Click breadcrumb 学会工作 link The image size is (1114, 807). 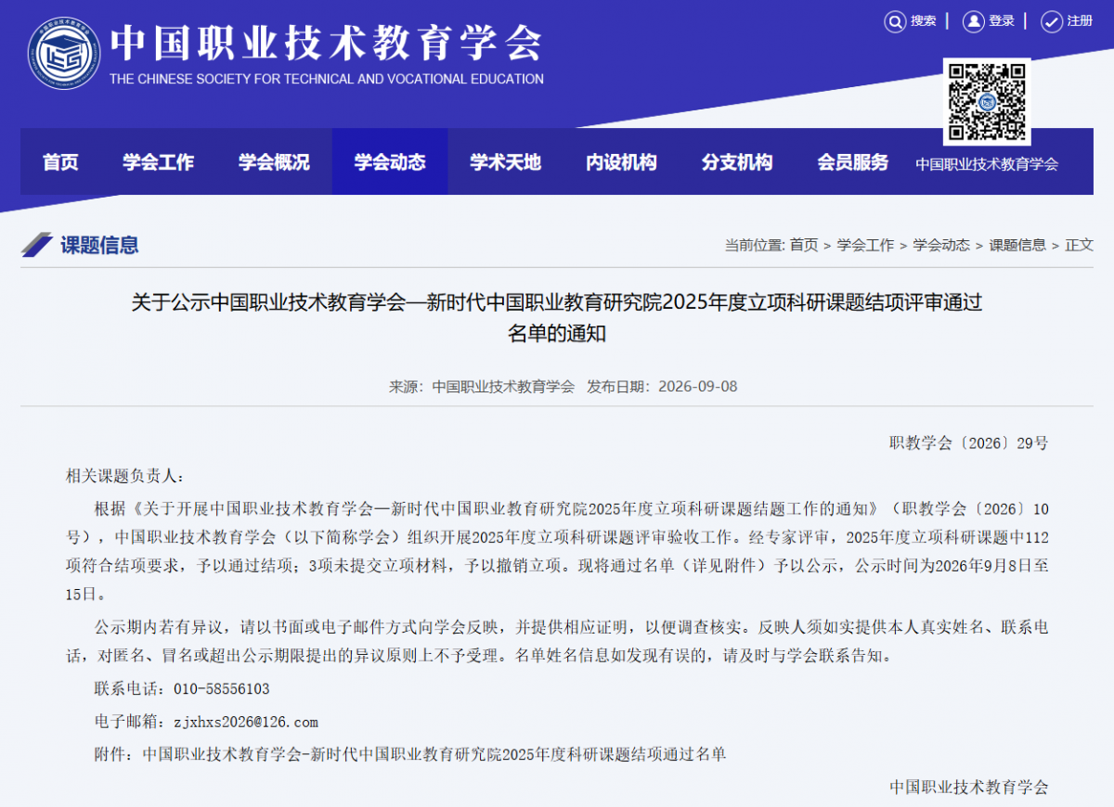click(865, 245)
